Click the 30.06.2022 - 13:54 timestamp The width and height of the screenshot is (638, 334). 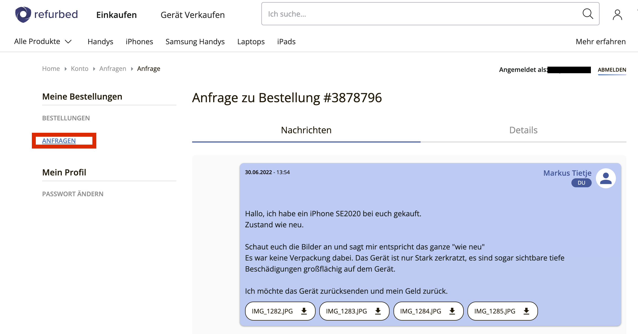point(267,172)
